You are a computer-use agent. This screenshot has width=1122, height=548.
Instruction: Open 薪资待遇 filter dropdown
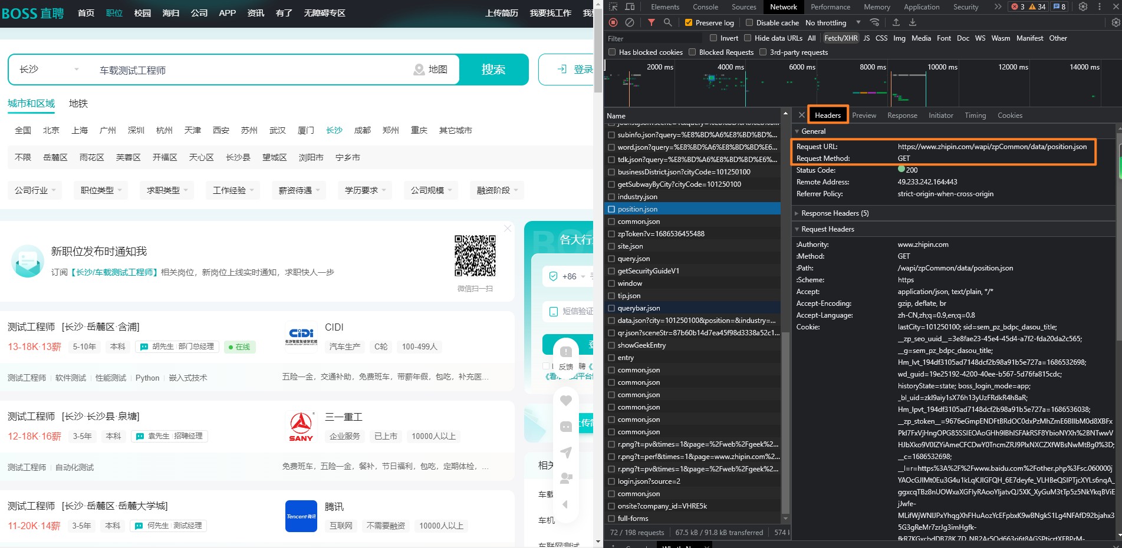(300, 190)
